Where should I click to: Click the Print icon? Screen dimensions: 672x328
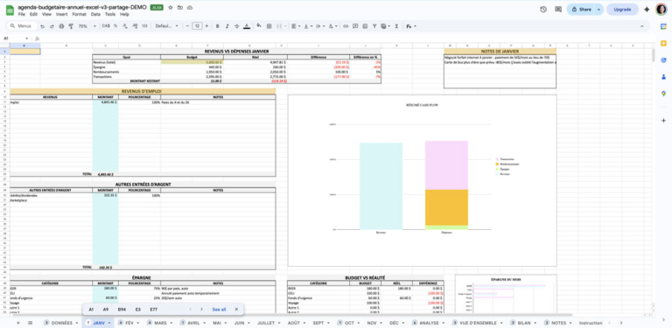(x=61, y=26)
